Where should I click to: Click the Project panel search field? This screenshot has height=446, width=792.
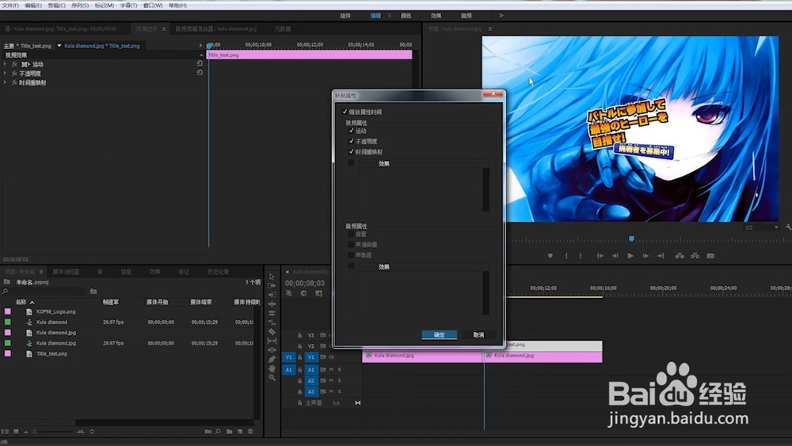45,292
